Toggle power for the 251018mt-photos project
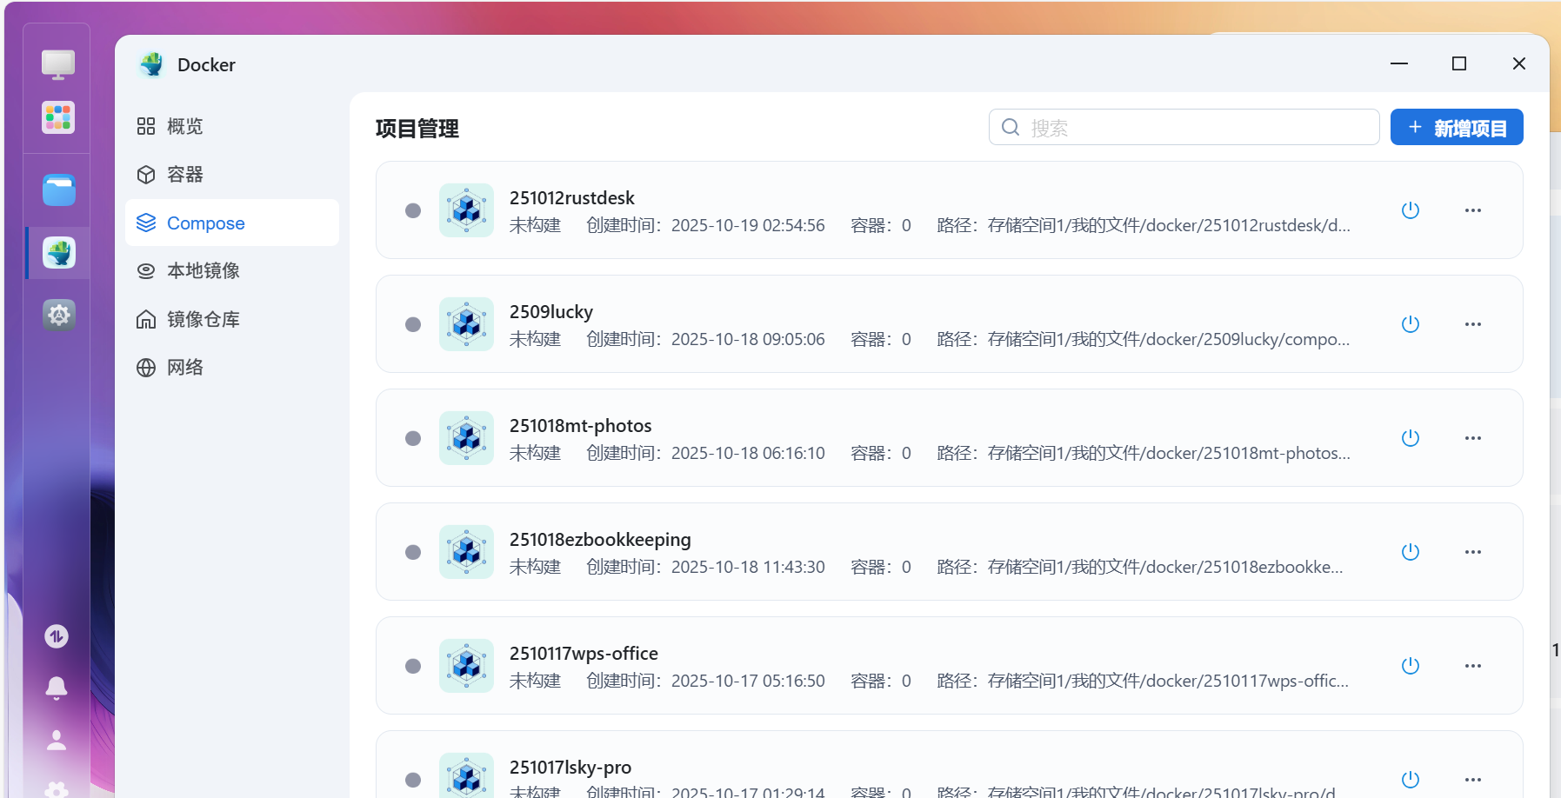This screenshot has height=798, width=1561. (x=1411, y=438)
